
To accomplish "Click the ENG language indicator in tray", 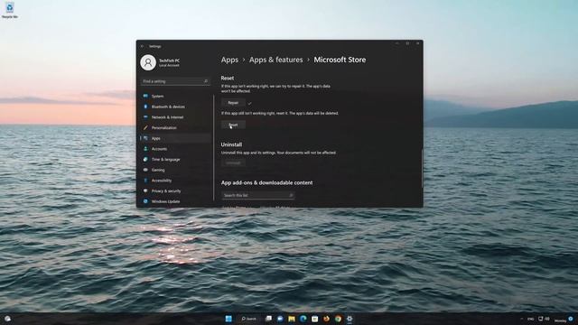I will (x=531, y=319).
